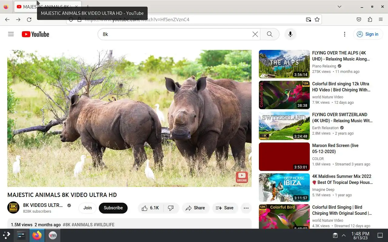The image size is (388, 242).
Task: Search with your voice microphone icon
Action: click(290, 34)
